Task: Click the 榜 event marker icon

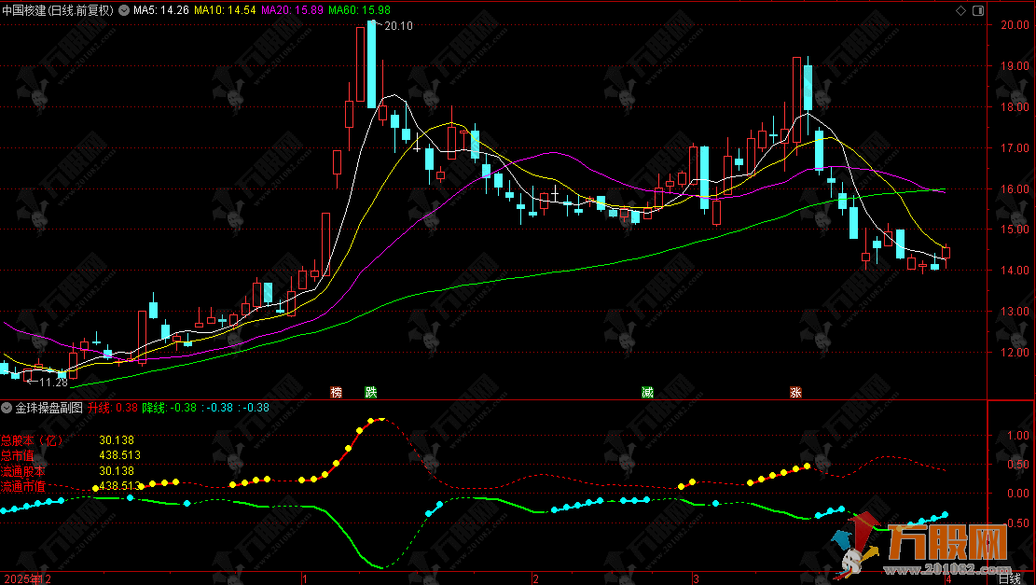Action: [x=337, y=392]
